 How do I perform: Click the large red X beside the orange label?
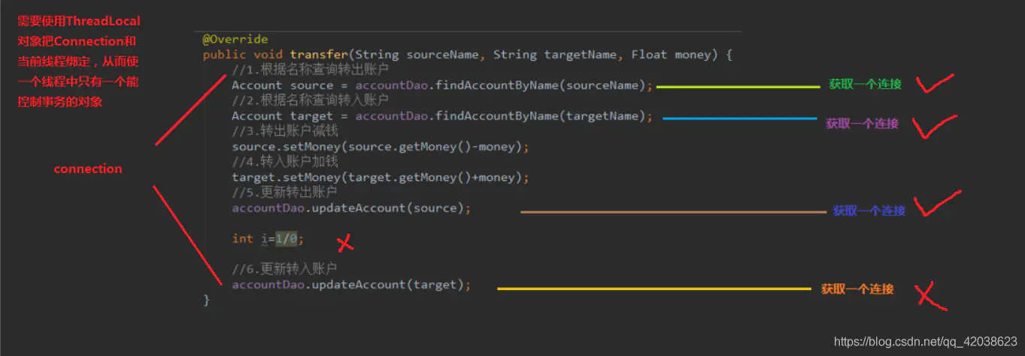(930, 295)
